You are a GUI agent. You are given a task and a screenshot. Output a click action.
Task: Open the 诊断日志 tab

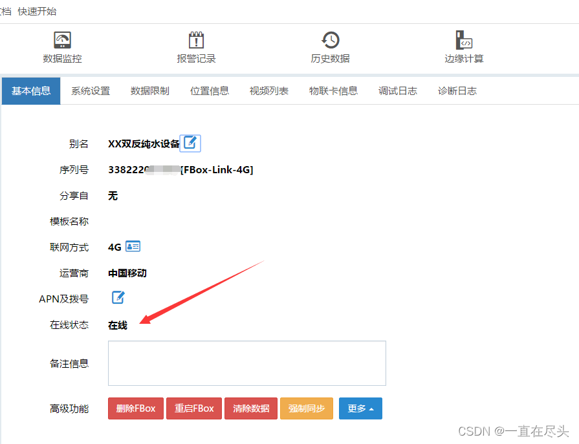(x=457, y=91)
